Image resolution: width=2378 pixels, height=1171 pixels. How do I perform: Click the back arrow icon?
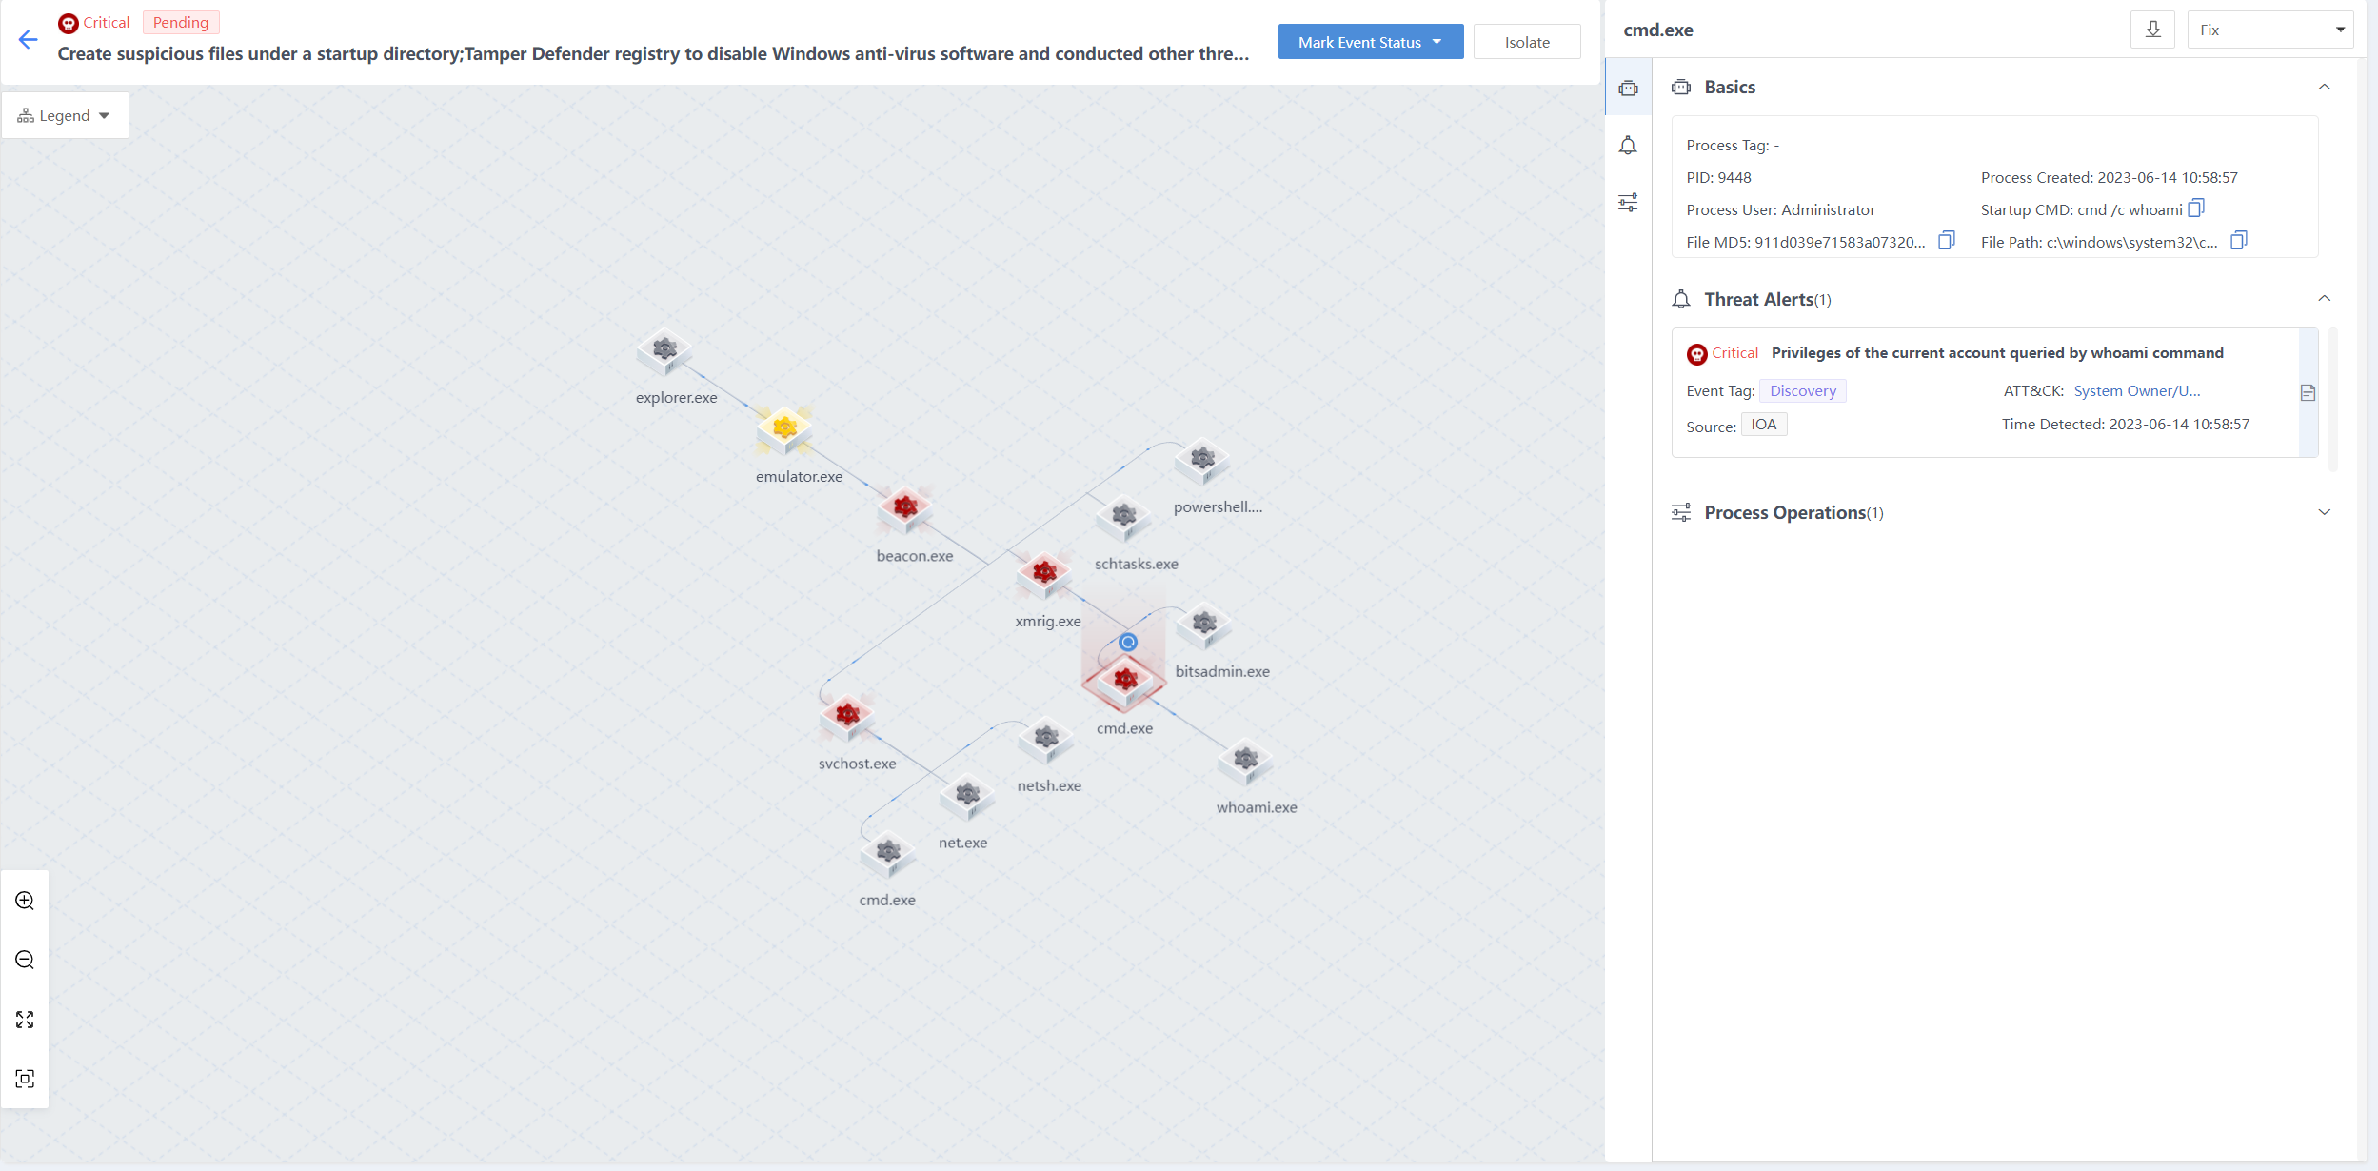(28, 39)
